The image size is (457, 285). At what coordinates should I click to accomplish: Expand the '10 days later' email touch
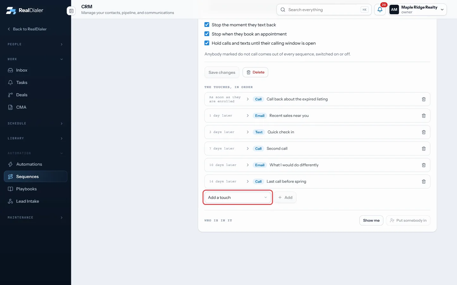coord(248,165)
